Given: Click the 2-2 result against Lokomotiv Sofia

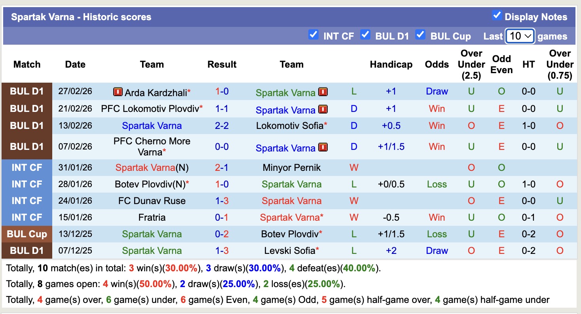Looking at the screenshot, I should pyautogui.click(x=222, y=126).
